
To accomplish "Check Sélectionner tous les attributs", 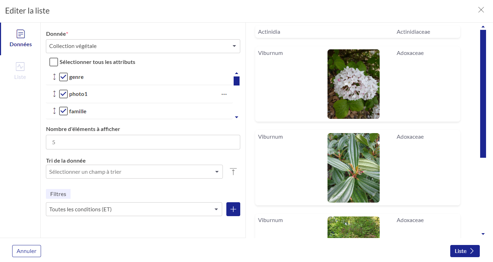I will pyautogui.click(x=54, y=62).
